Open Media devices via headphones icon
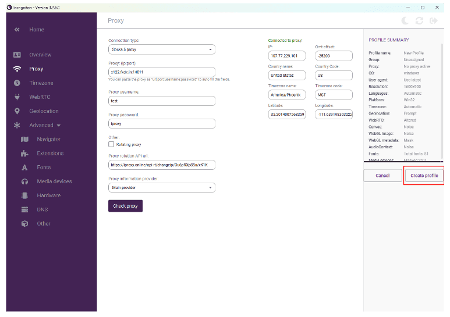This screenshot has width=450, height=317. [24, 181]
